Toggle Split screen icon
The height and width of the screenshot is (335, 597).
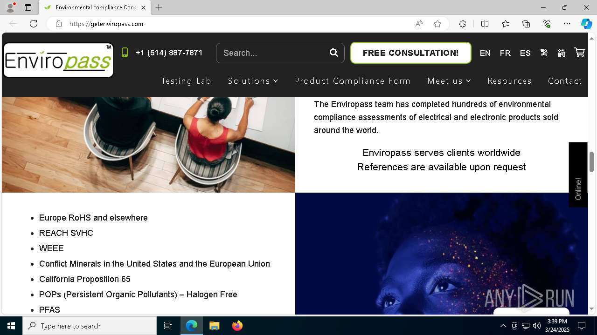pyautogui.click(x=485, y=24)
